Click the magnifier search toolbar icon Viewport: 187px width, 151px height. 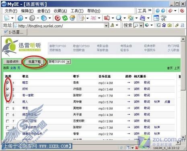(119, 18)
